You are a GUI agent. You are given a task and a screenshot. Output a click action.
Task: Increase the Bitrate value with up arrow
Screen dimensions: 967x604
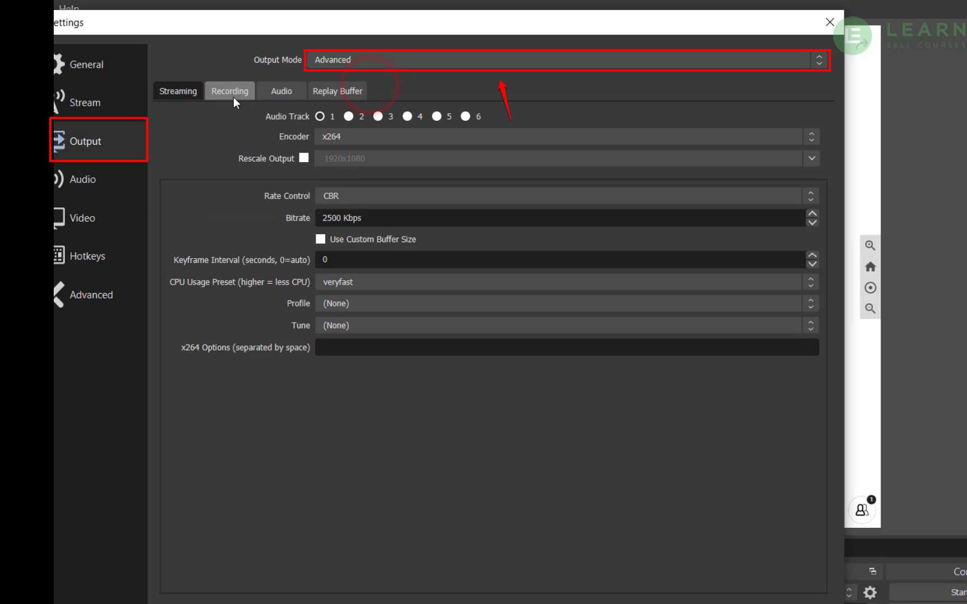812,214
